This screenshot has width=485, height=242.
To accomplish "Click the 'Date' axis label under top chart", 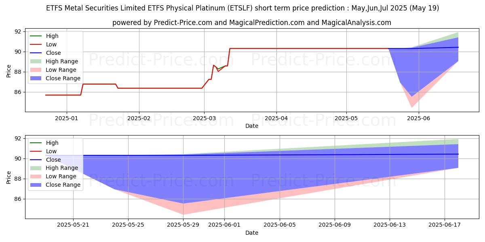I will (x=251, y=126).
